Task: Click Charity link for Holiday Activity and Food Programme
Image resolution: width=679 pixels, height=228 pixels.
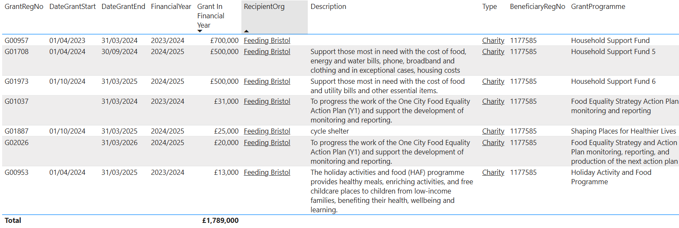Action: [493, 173]
